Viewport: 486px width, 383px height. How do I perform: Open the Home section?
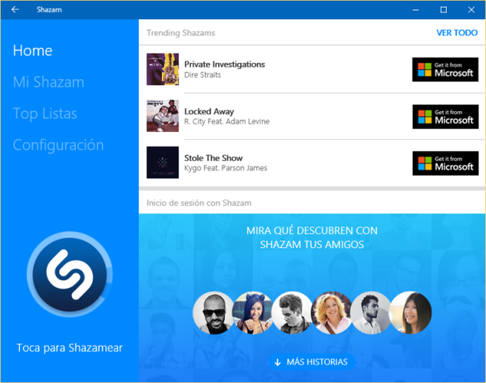pyautogui.click(x=32, y=51)
